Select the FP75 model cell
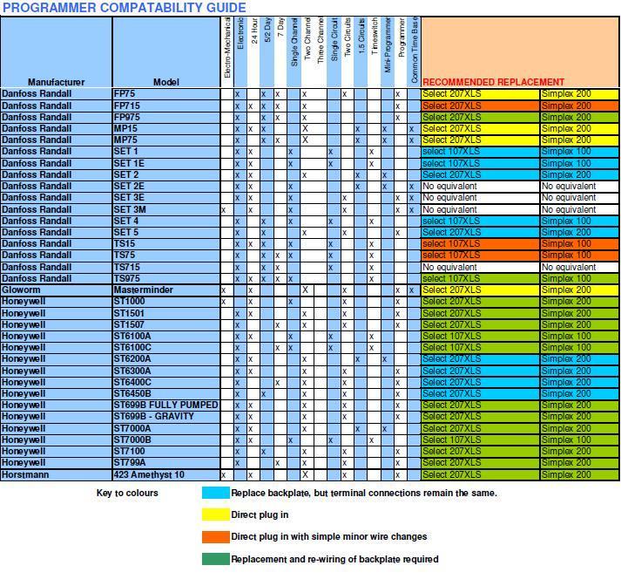621x579 pixels. 165,93
